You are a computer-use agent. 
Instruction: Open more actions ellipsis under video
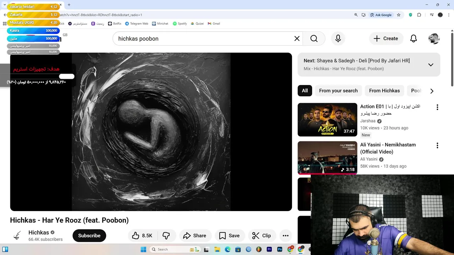coord(286,236)
